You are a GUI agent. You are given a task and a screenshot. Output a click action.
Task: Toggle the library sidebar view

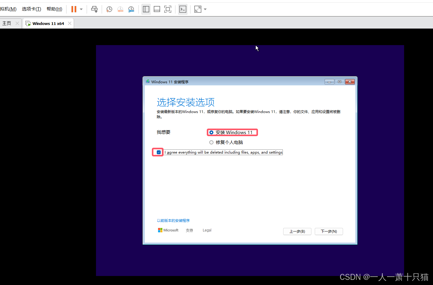click(x=146, y=9)
